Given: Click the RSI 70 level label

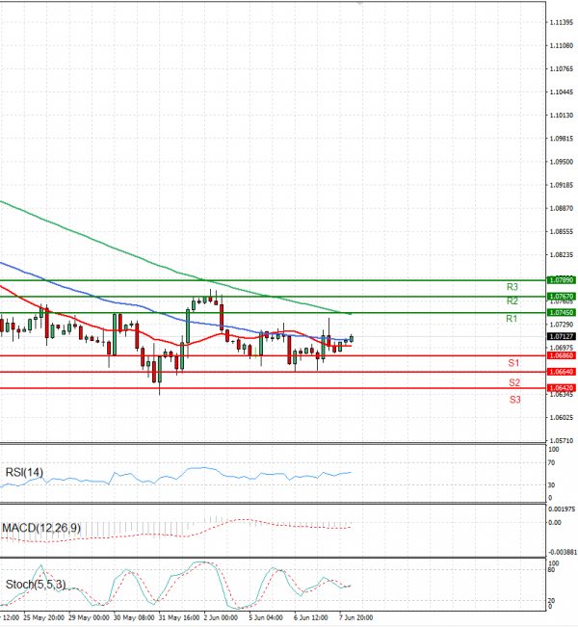Looking at the screenshot, I should point(551,462).
